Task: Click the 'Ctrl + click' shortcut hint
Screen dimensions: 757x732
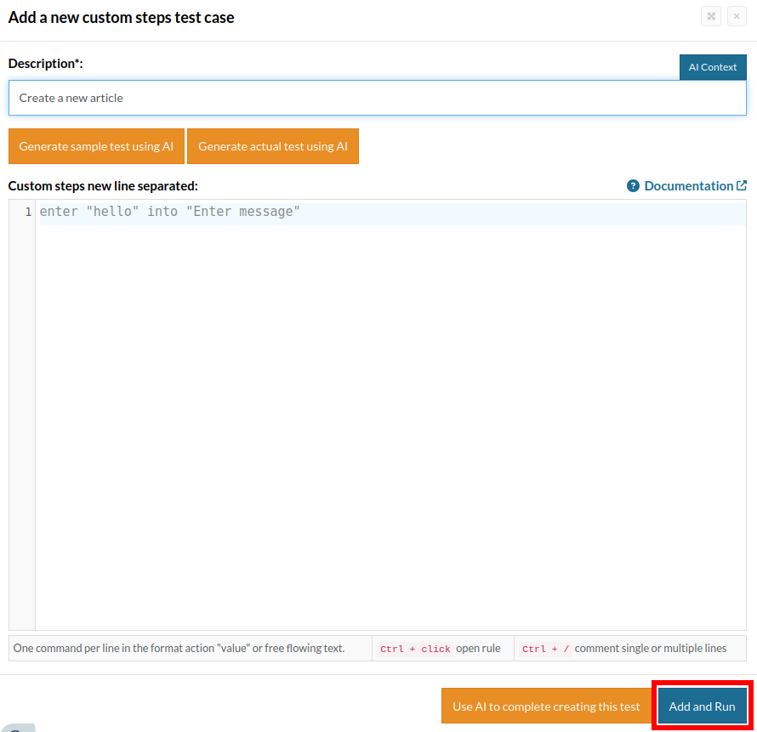Action: pos(415,649)
